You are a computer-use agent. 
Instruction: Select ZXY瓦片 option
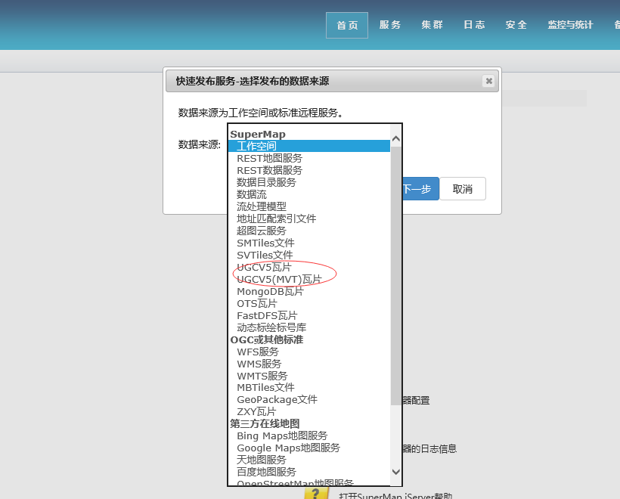tap(309, 411)
